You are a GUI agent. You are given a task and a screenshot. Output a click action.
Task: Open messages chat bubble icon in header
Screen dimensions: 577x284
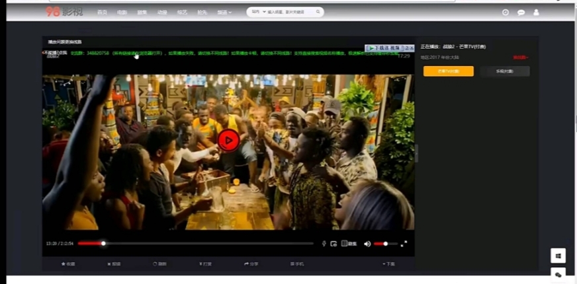coord(521,12)
